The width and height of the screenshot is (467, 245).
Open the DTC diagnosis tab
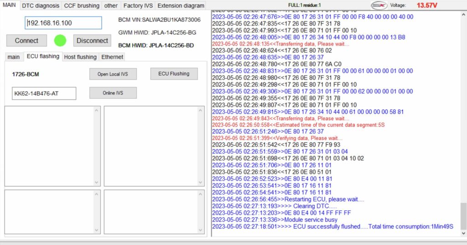(41, 5)
